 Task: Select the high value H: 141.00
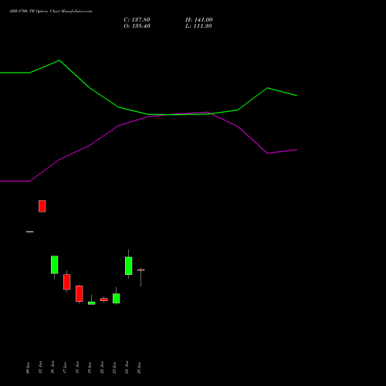[x=199, y=20]
